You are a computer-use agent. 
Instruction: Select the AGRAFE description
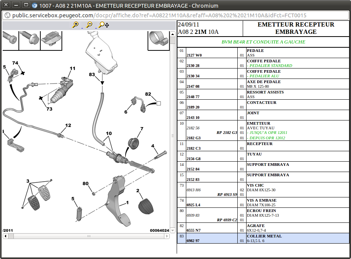tap(256, 226)
